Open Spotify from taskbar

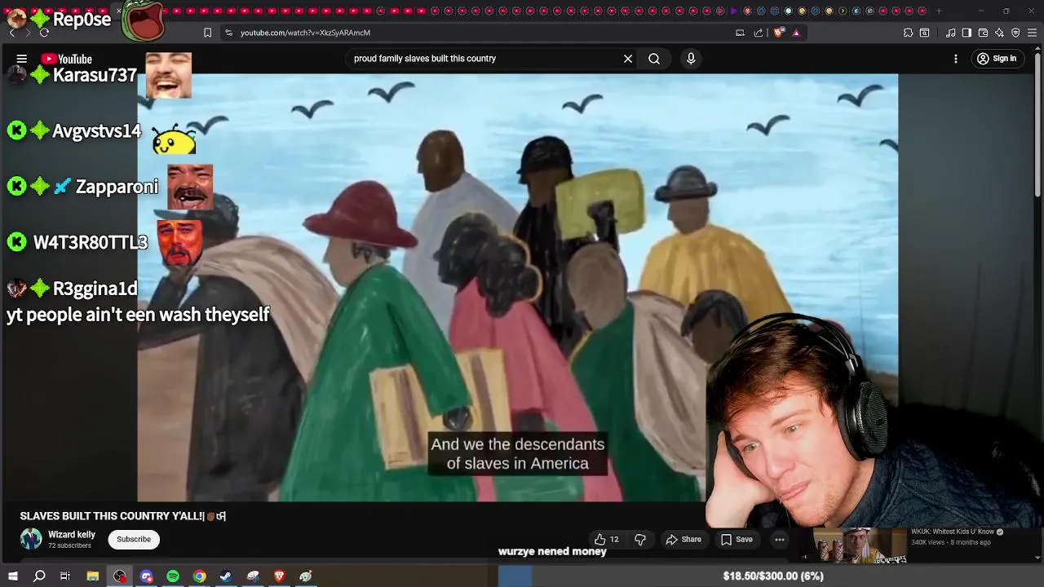173,576
